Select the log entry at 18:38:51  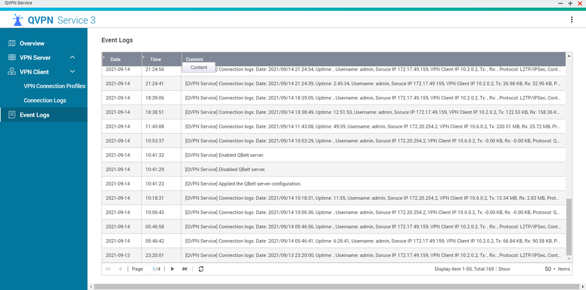click(x=334, y=112)
